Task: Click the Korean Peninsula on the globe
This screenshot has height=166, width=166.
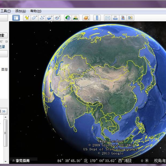Action: (142, 85)
